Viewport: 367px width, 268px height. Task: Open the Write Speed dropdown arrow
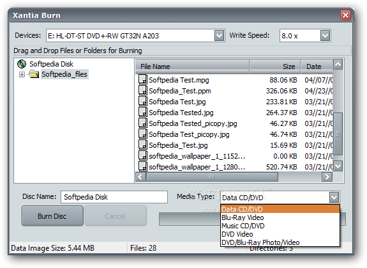(x=325, y=36)
